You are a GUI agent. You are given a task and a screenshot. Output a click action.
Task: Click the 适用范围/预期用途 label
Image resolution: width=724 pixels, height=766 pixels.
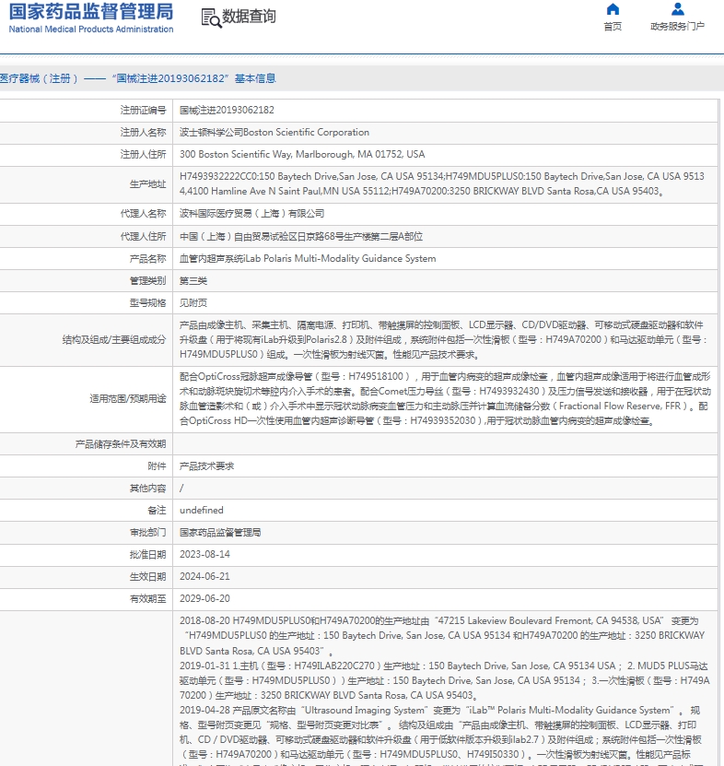pyautogui.click(x=128, y=398)
